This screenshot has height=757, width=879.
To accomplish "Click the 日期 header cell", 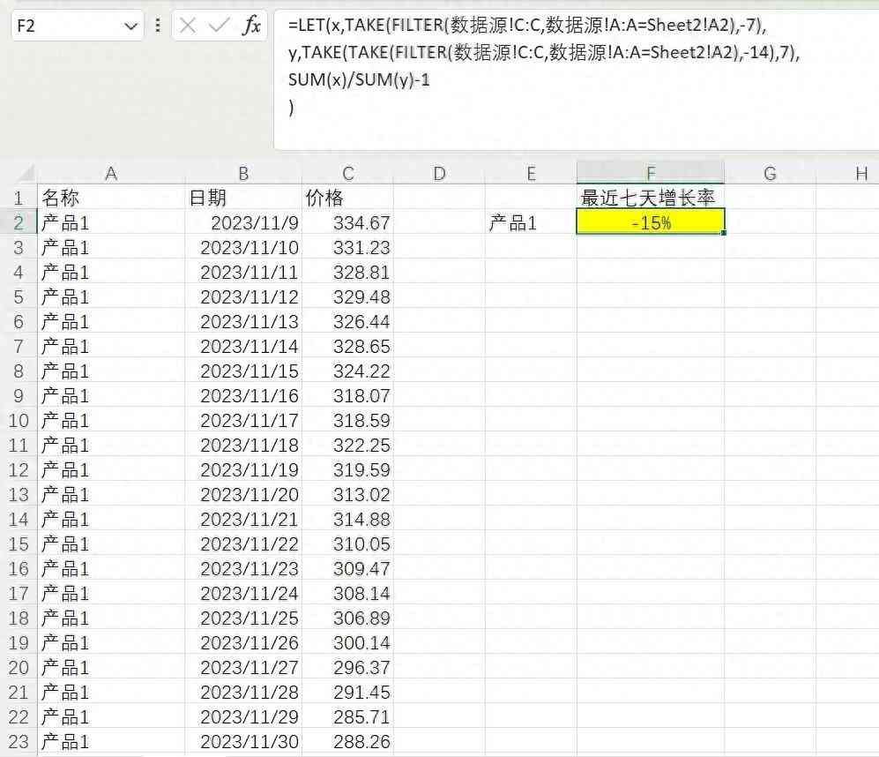I will (243, 198).
